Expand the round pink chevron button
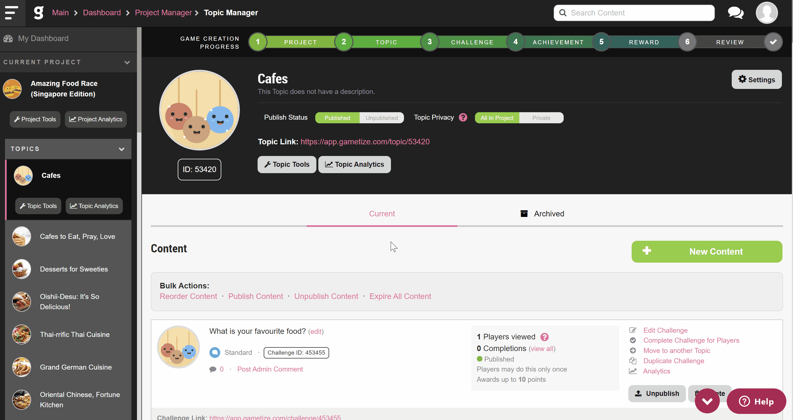The height and width of the screenshot is (420, 793). 707,401
